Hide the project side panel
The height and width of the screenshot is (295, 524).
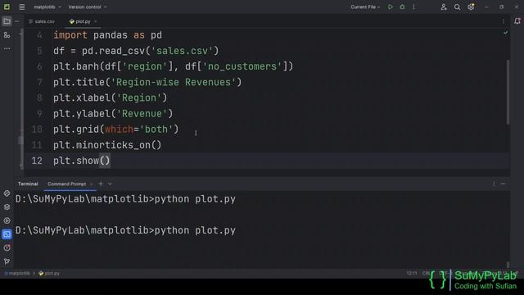click(16, 21)
